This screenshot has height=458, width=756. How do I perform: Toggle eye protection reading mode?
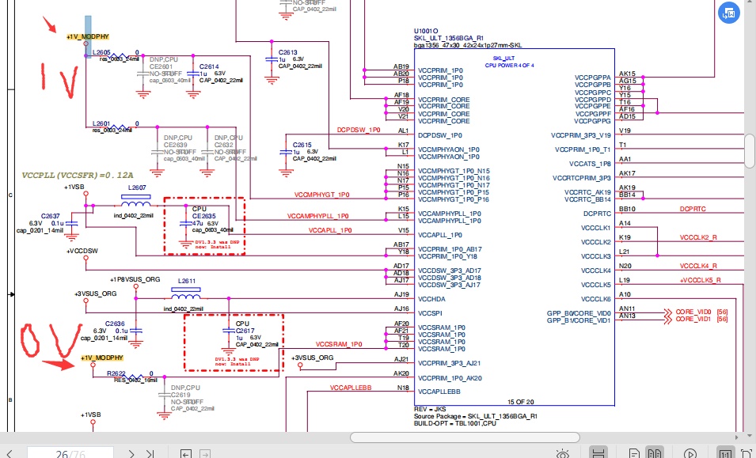click(x=563, y=454)
